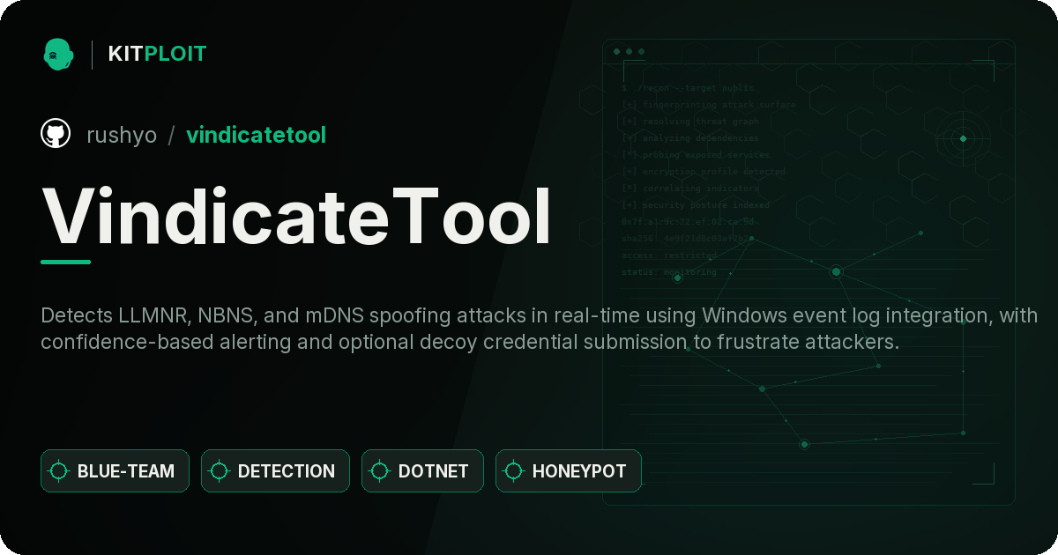The image size is (1058, 555).
Task: Click crosshair icon in BLUE-TEAM tag
Action: pyautogui.click(x=59, y=471)
